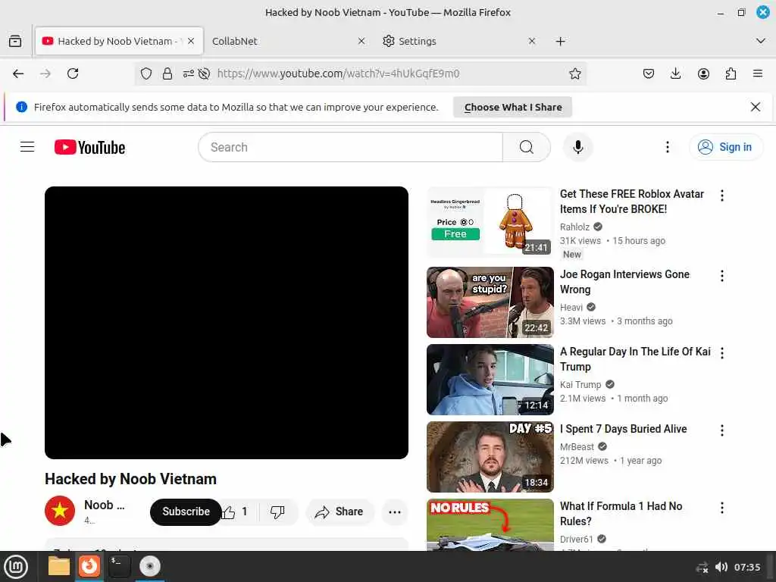Open a new tab with the plus button

point(560,42)
